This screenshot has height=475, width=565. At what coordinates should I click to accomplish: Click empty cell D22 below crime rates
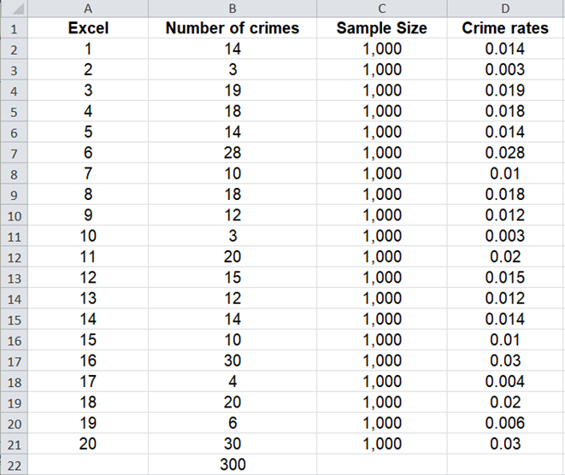(504, 465)
